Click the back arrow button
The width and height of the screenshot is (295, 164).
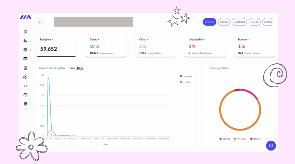40,22
